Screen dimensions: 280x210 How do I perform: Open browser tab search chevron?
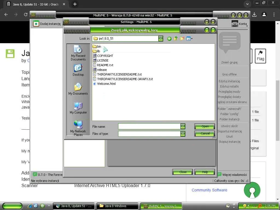247,4
